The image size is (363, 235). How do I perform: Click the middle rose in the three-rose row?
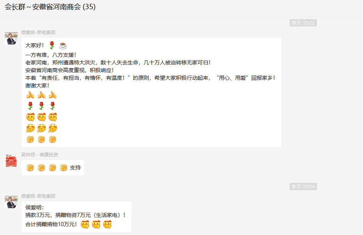pyautogui.click(x=41, y=106)
